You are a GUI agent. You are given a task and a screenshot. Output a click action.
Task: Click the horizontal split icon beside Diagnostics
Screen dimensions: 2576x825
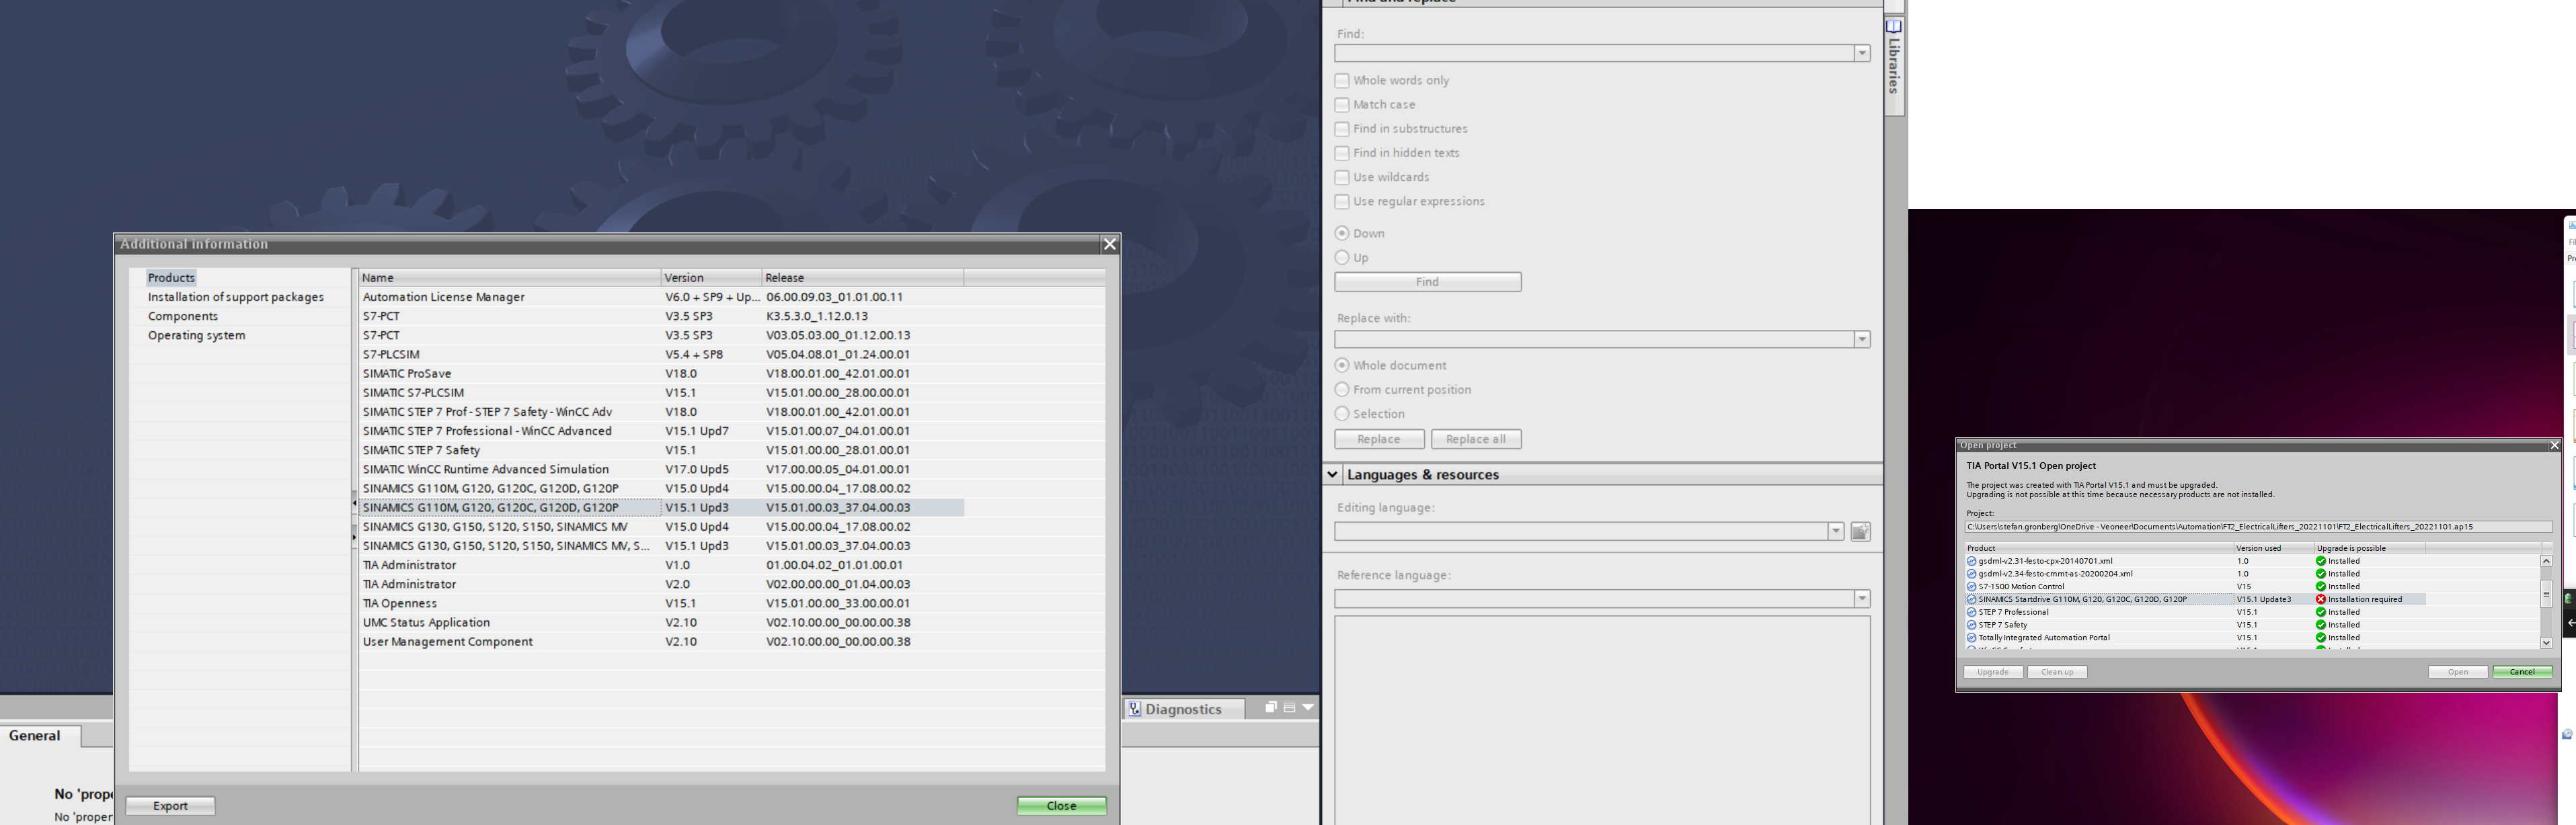[x=1289, y=707]
